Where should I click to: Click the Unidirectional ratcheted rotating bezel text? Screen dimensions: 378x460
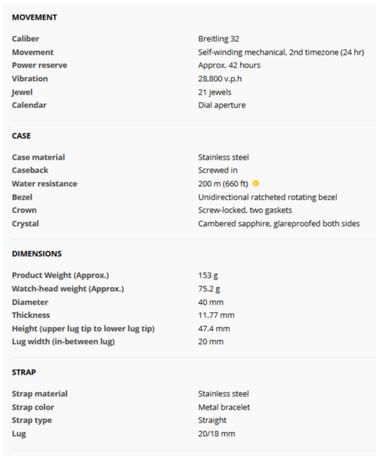(x=268, y=197)
